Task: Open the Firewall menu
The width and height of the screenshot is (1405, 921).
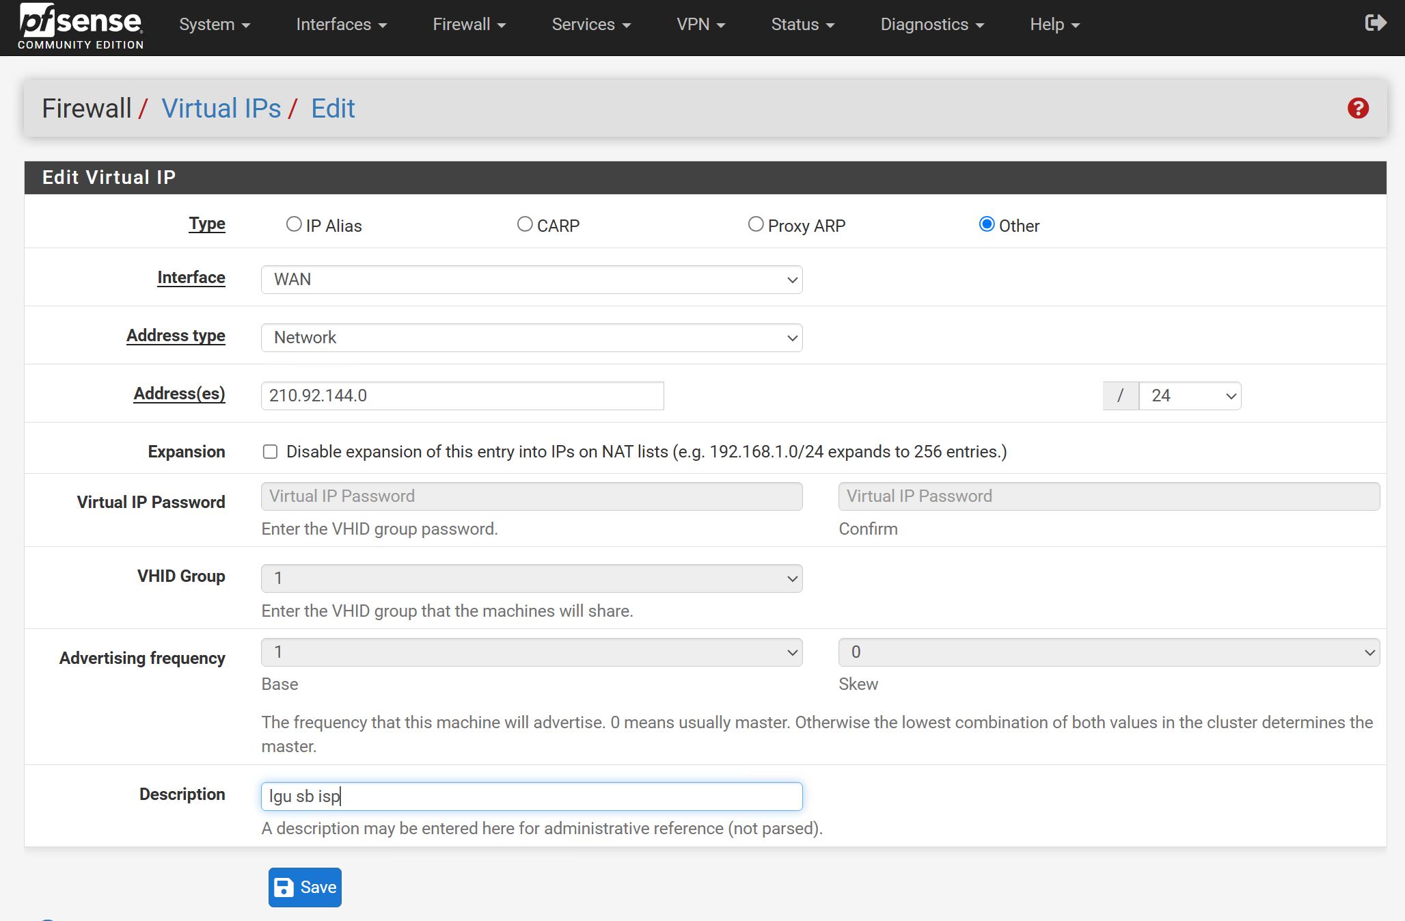Action: click(469, 25)
